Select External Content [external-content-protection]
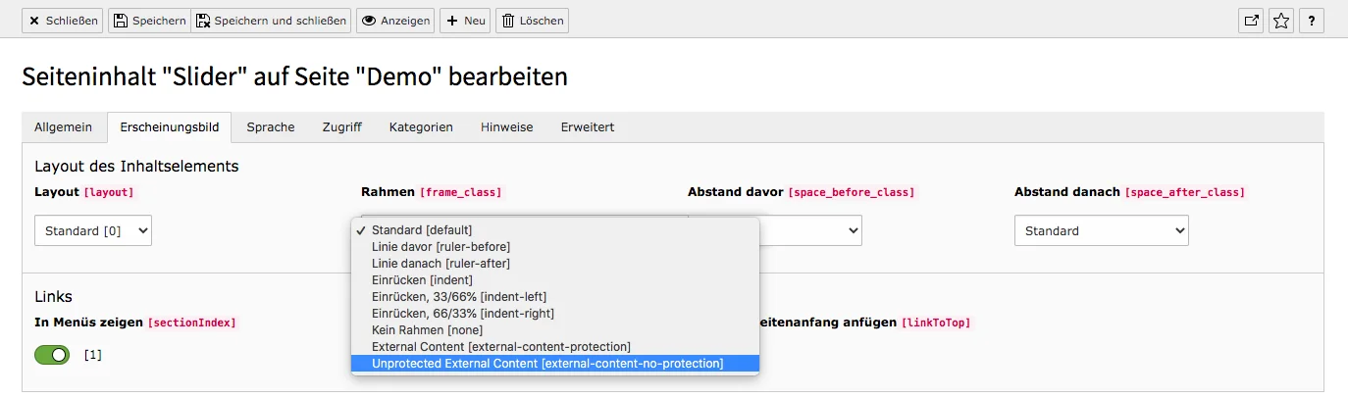This screenshot has width=1348, height=398. coord(555,346)
